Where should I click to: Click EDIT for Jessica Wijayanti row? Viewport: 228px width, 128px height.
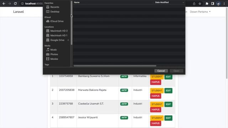pos(168,118)
